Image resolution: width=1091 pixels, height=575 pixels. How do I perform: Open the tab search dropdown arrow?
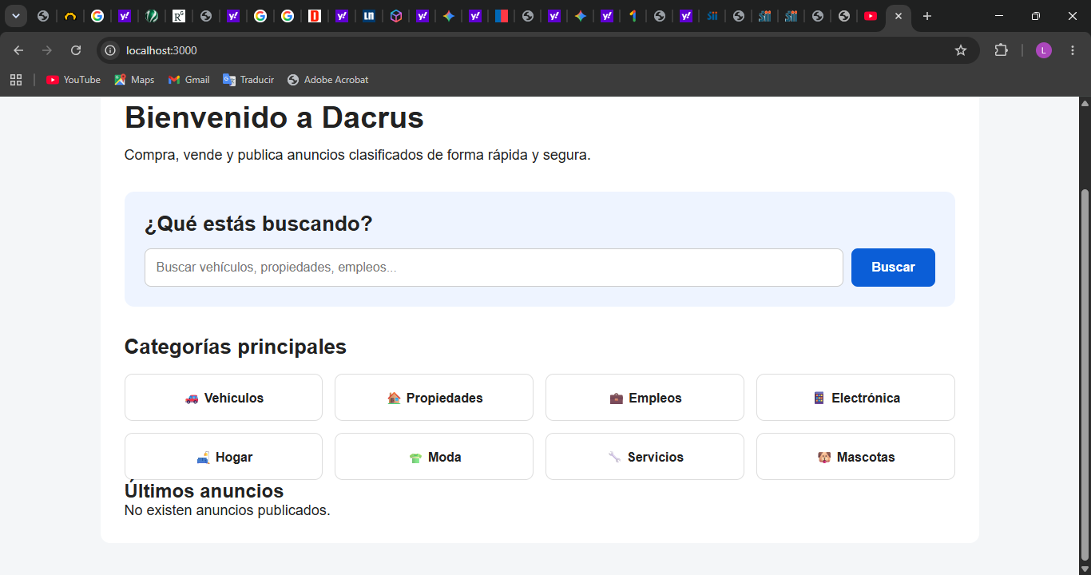(x=15, y=16)
